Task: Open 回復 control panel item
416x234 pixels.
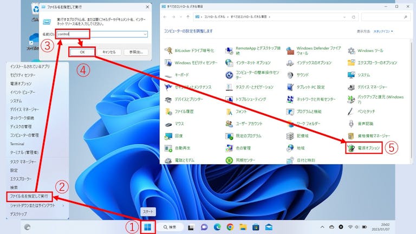Action: (174, 136)
